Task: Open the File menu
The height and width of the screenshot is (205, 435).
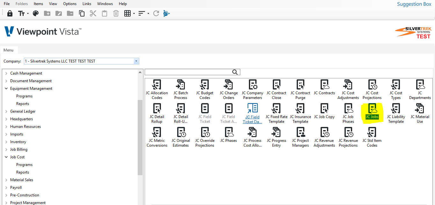Action: [7, 4]
